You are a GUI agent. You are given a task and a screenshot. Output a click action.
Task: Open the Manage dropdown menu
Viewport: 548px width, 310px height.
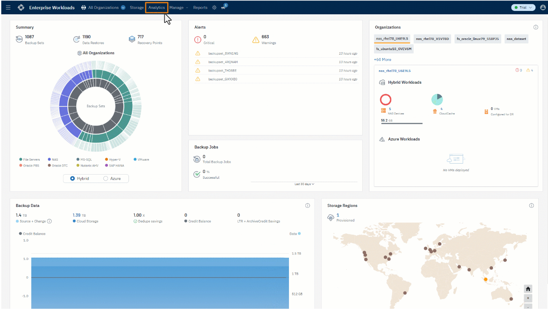click(179, 8)
